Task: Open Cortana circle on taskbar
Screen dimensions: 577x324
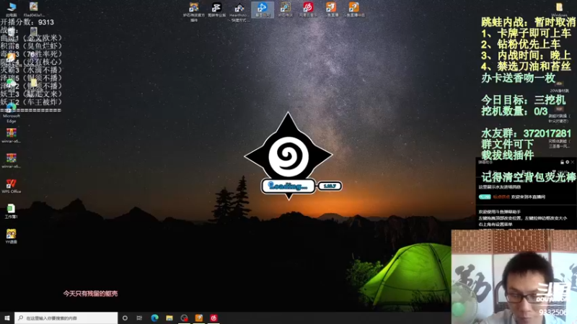Action: coord(125,318)
